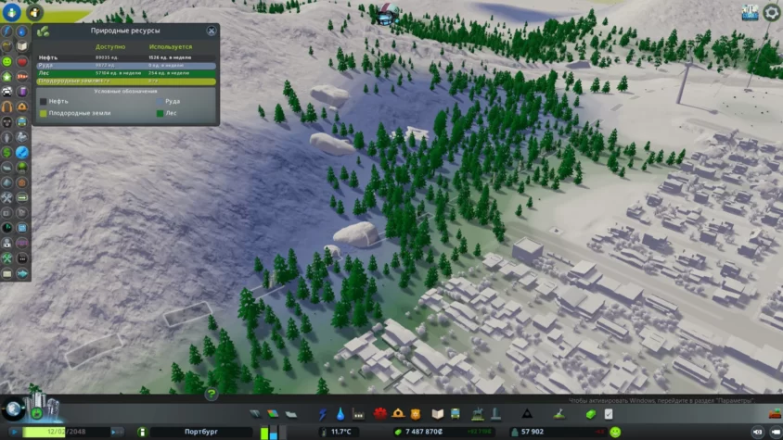Viewport: 783px width, 440px height.
Task: Select the active Natural Resources info view icon
Action: point(22,152)
